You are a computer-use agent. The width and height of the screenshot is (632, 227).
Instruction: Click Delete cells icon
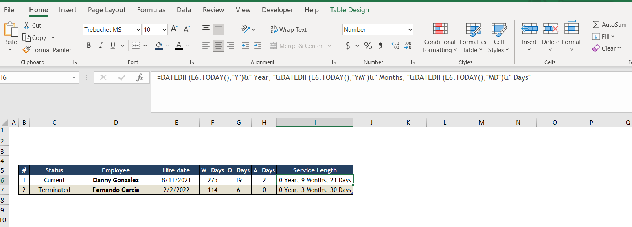tap(551, 29)
